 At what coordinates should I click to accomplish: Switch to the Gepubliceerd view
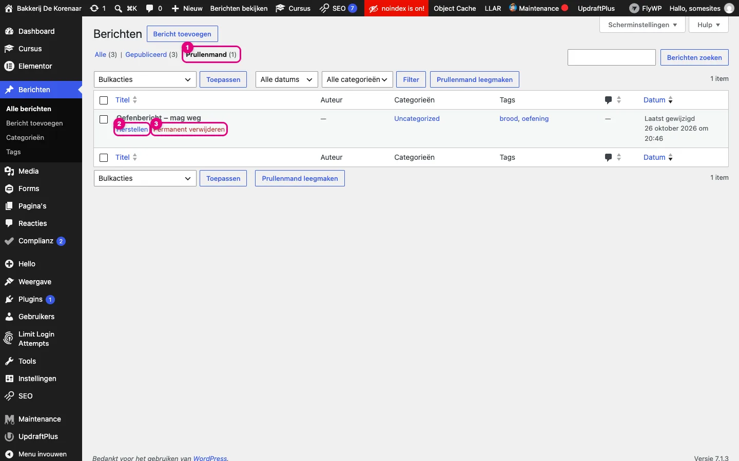pos(146,54)
